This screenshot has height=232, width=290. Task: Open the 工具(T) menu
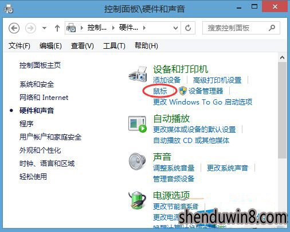click(x=114, y=46)
